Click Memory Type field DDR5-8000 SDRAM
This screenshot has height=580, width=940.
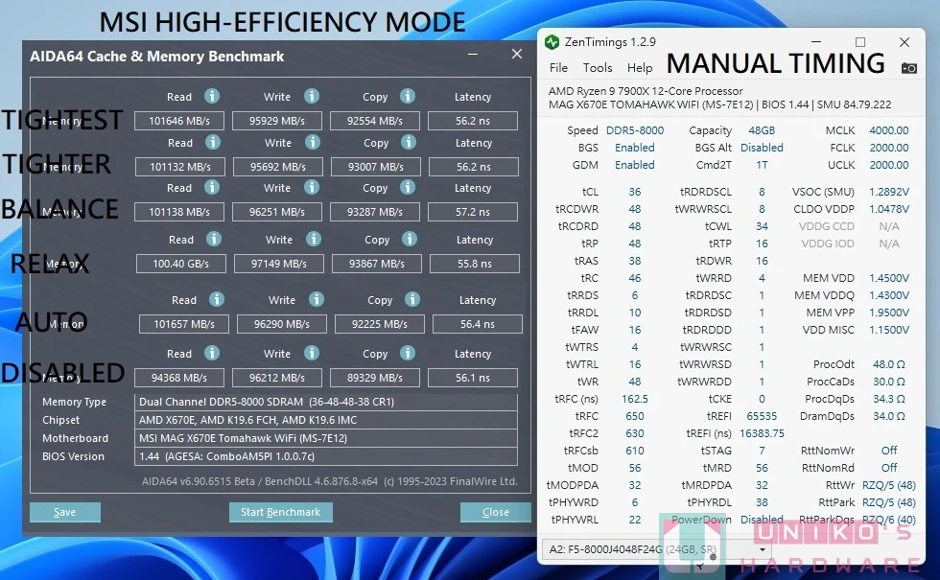coord(326,402)
